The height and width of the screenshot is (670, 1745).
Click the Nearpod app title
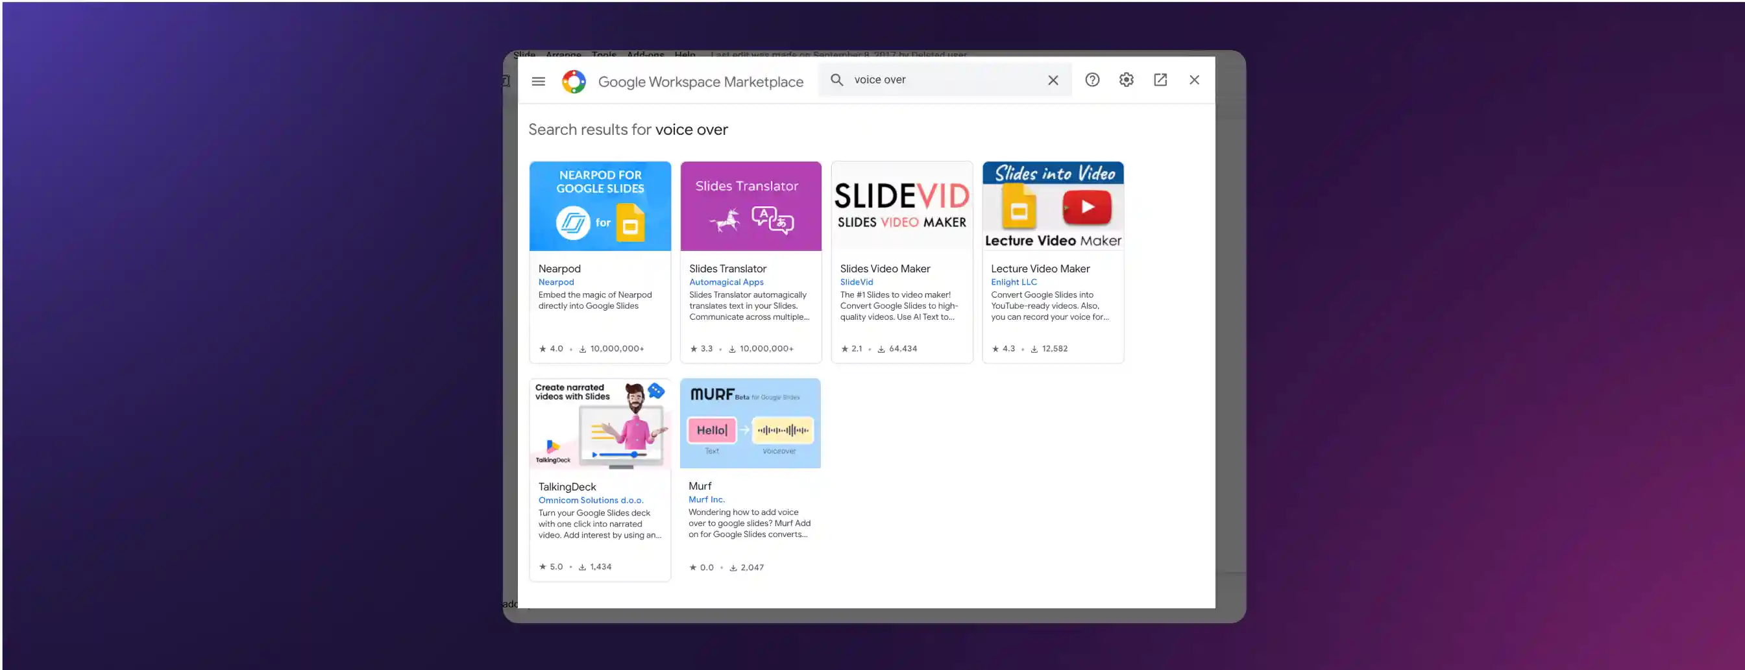point(559,269)
